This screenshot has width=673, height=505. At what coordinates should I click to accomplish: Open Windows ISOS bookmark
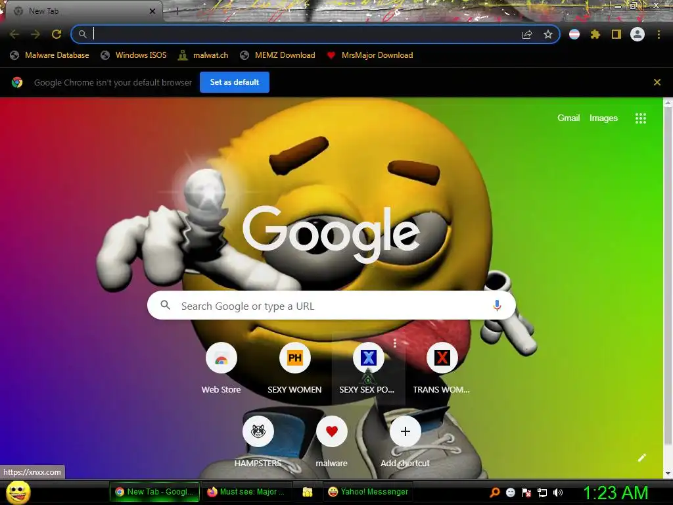pyautogui.click(x=133, y=55)
